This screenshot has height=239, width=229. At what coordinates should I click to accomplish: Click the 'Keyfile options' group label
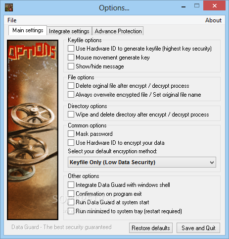click(85, 40)
